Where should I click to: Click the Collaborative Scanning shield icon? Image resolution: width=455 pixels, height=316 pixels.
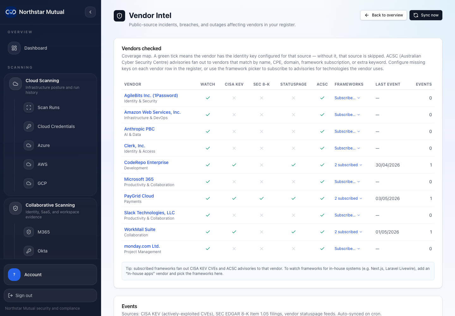(15, 208)
